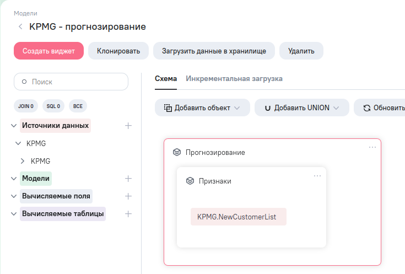Toggle the JOIN 0 filter chip
The width and height of the screenshot is (405, 274).
tap(26, 106)
